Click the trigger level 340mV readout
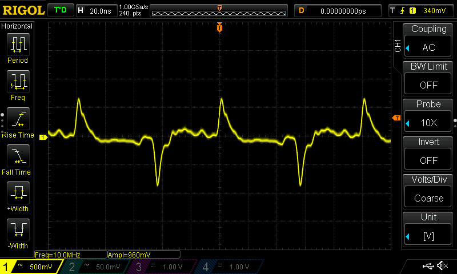The height and width of the screenshot is (274, 457). [434, 11]
